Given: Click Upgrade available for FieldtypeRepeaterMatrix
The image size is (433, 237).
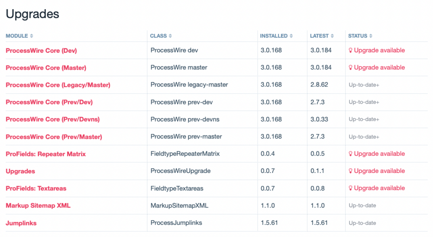Looking at the screenshot, I should (x=377, y=154).
